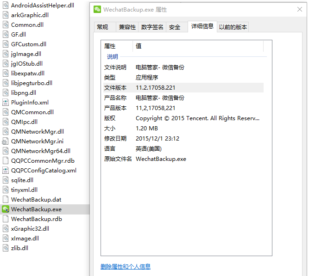The height and width of the screenshot is (276, 309).
Task: Select the file name PluginInfo.xml
Action: 30,103
